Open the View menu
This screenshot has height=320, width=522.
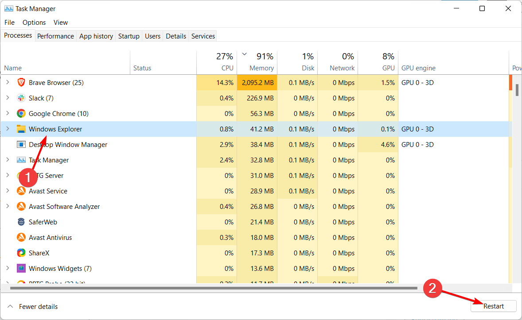click(x=61, y=22)
